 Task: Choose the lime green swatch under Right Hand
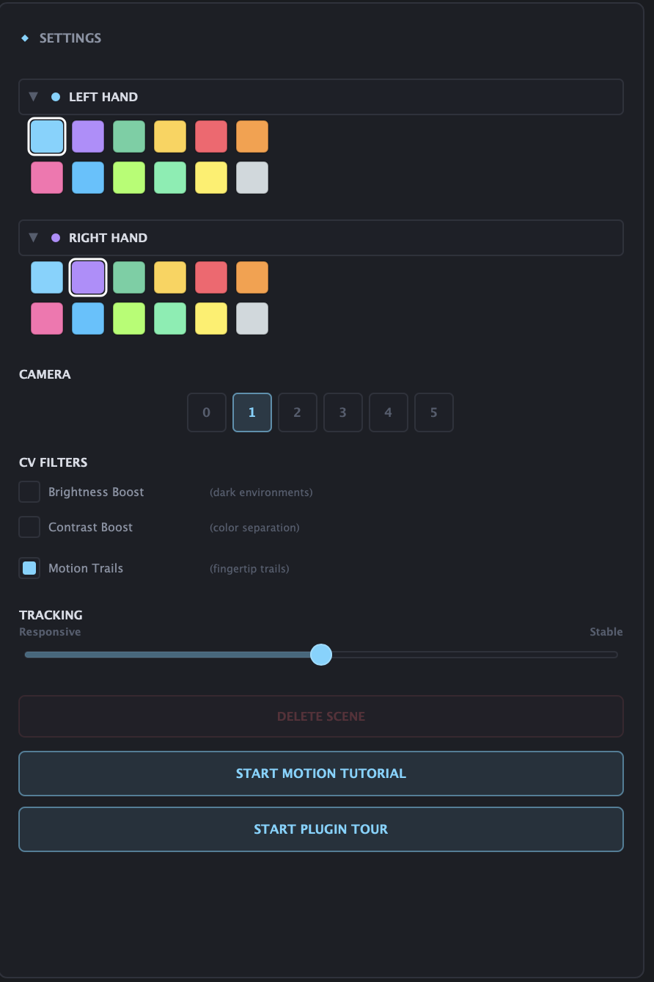point(129,319)
